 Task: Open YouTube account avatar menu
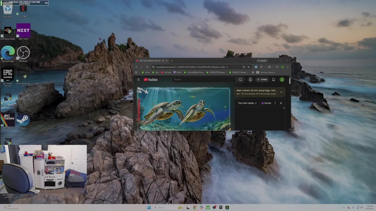click(x=282, y=79)
